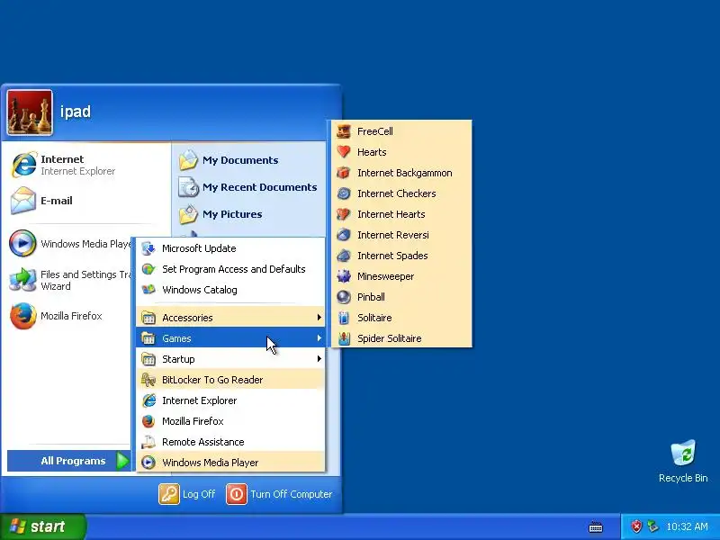The width and height of the screenshot is (720, 540).
Task: Launch FreeCell from the Games menu
Action: pyautogui.click(x=401, y=131)
